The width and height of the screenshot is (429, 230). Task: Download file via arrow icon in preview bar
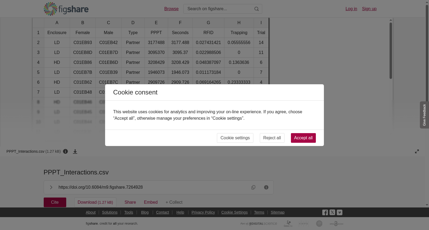75,151
